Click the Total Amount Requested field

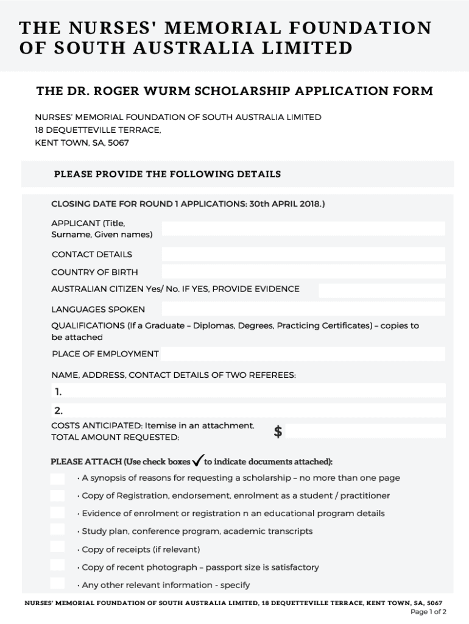coord(365,431)
